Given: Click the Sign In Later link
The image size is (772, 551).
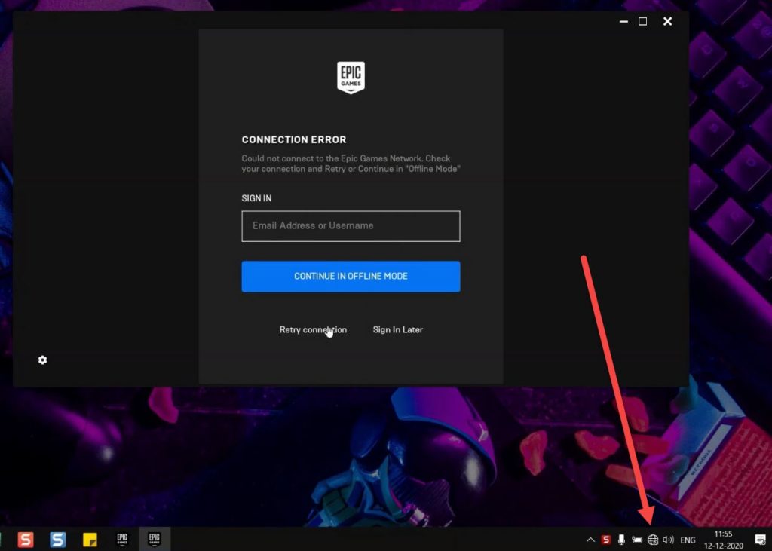Looking at the screenshot, I should coord(398,329).
